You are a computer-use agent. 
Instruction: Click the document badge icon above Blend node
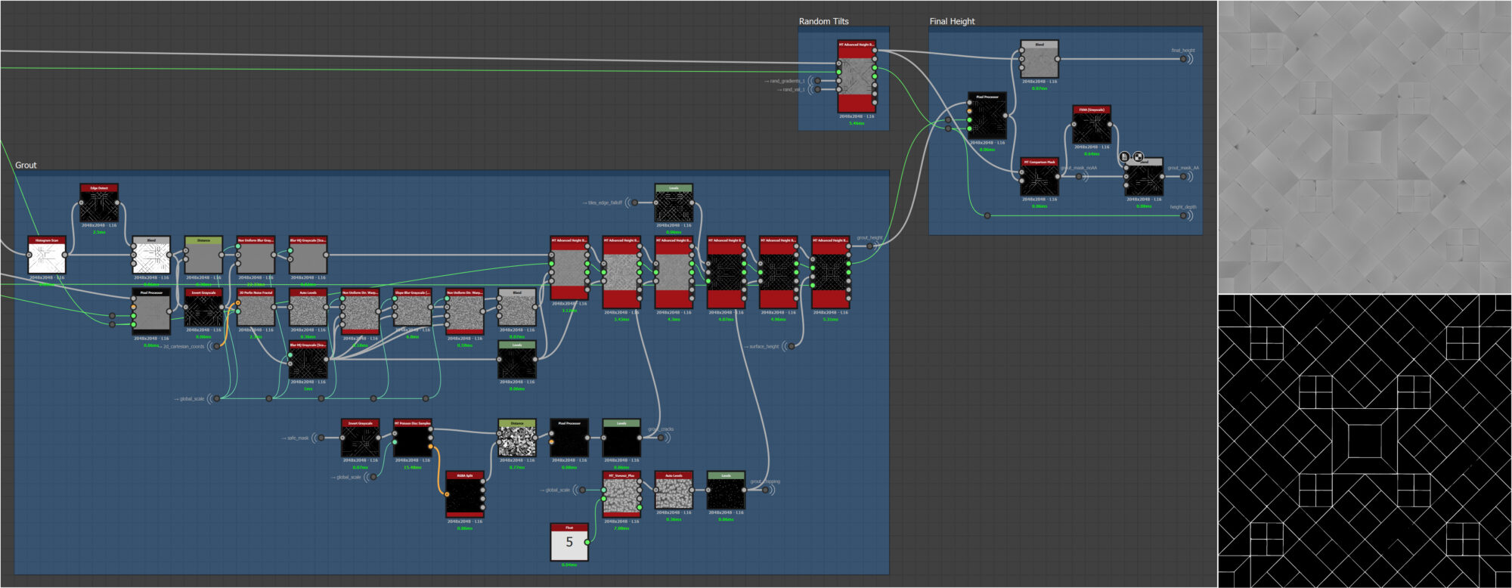1124,156
